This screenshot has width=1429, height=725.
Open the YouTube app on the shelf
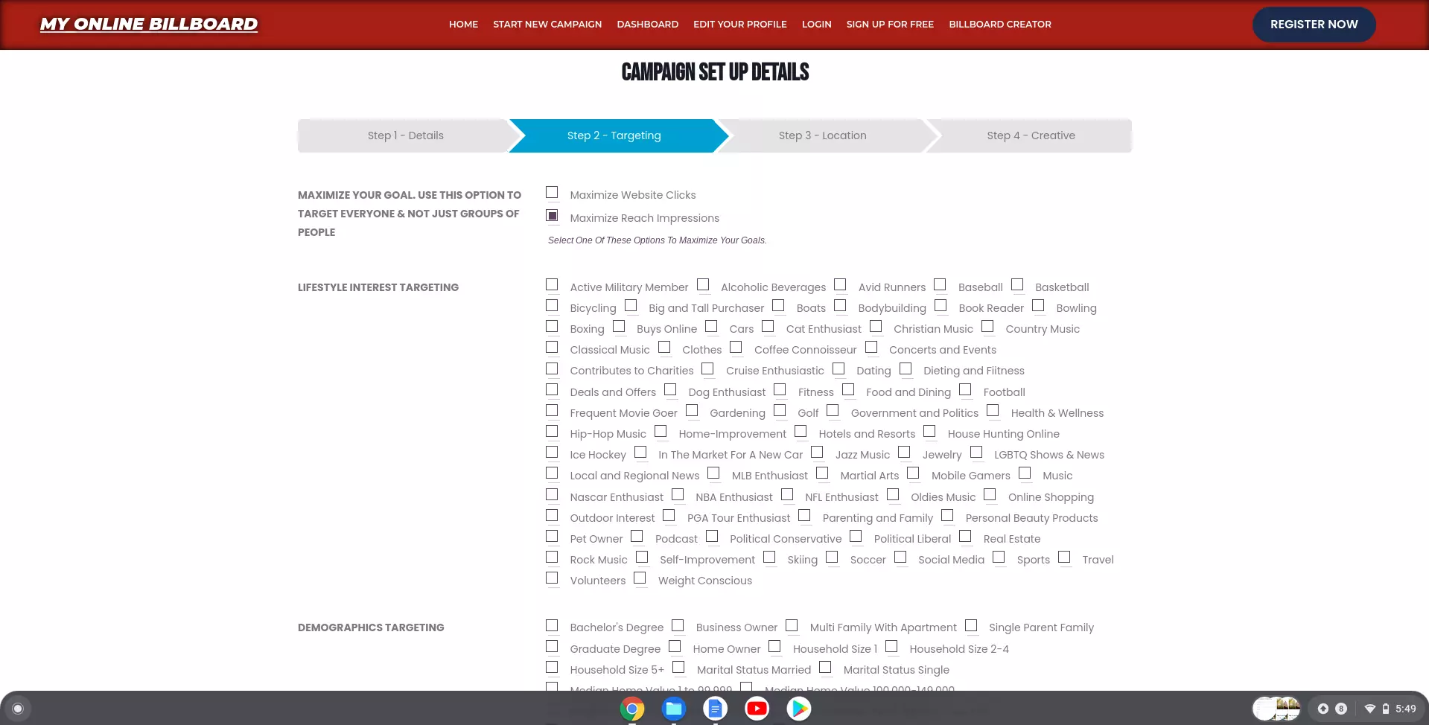click(x=757, y=709)
